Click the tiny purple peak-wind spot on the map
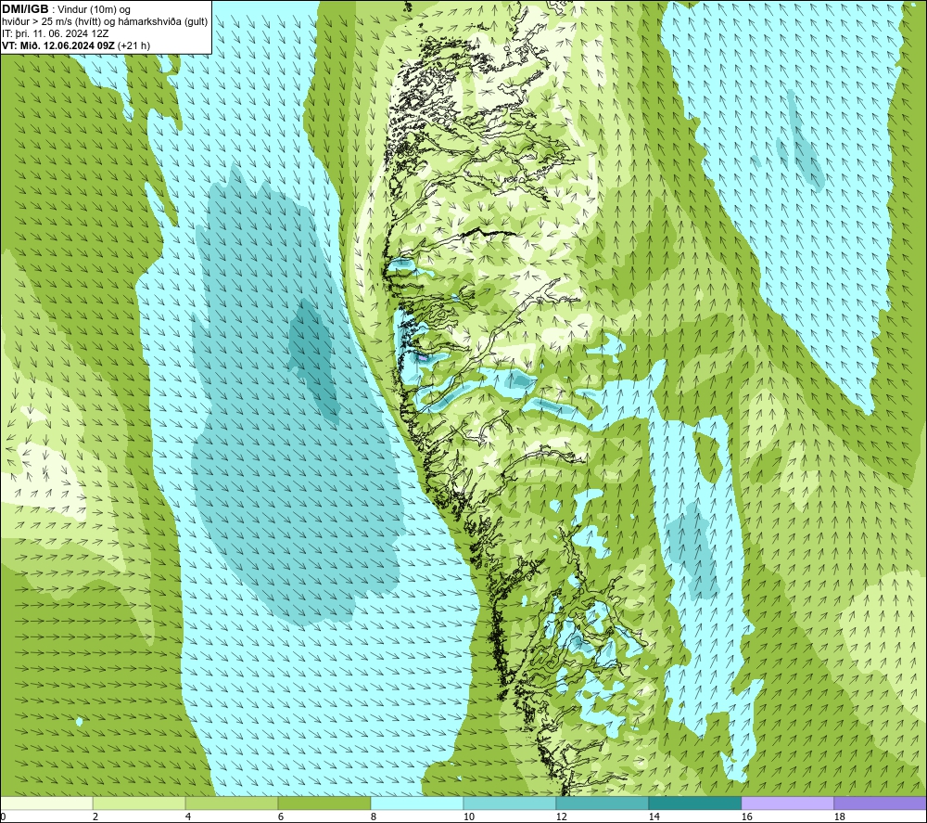 coord(422,357)
